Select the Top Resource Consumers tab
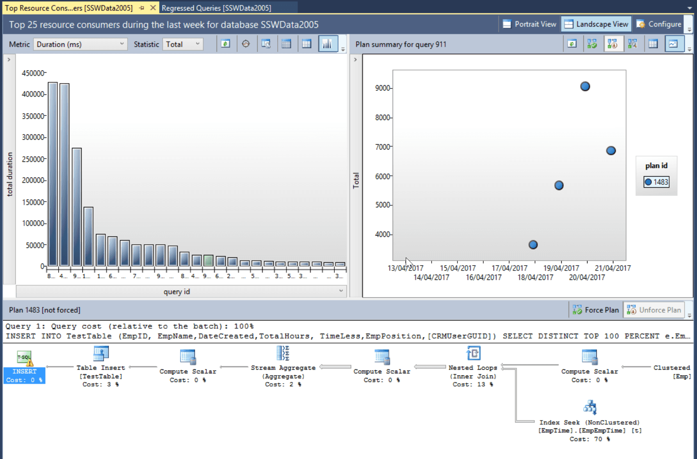This screenshot has width=697, height=459. (x=69, y=8)
